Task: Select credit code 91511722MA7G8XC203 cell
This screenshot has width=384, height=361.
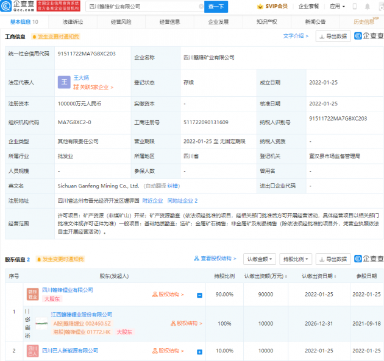Action: 87,54
